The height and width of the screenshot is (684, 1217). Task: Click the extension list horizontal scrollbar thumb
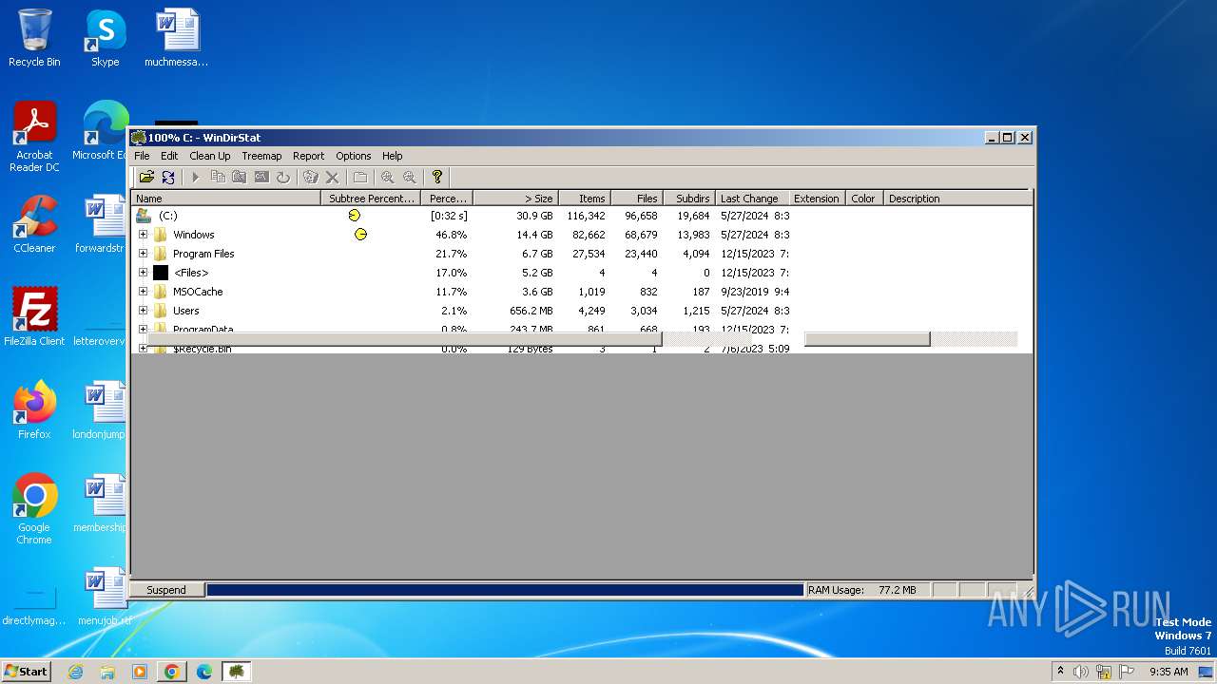[867, 339]
